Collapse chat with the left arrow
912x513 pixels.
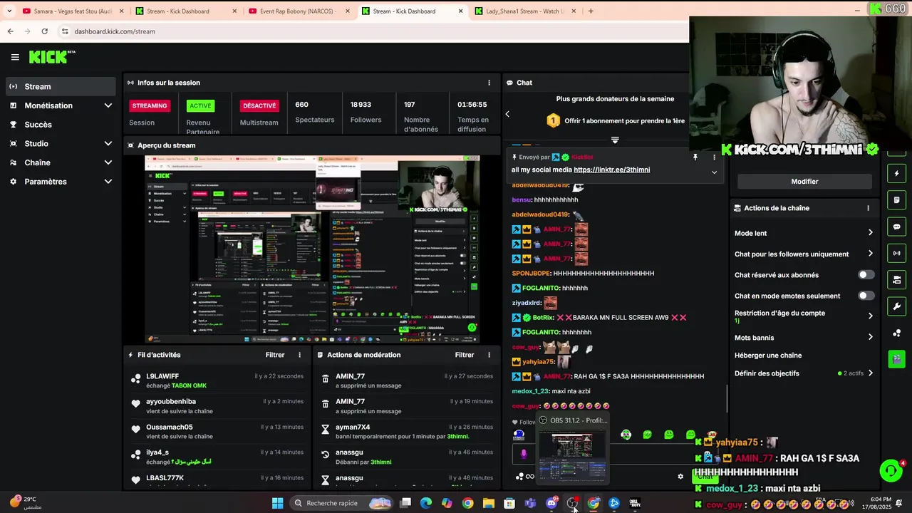(507, 114)
